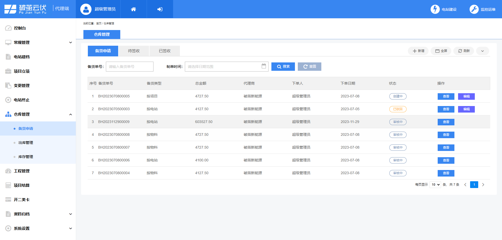Open the wrench 监控运维 icon
502x240 pixels.
point(474,9)
